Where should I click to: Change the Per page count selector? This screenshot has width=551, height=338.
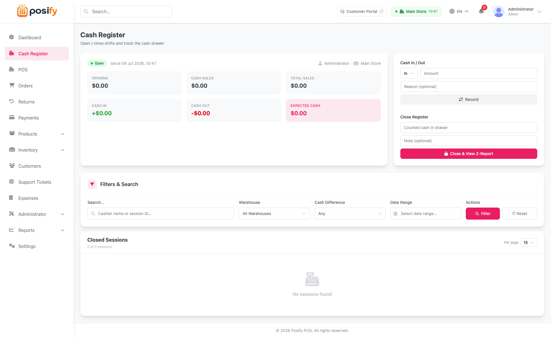coord(529,243)
